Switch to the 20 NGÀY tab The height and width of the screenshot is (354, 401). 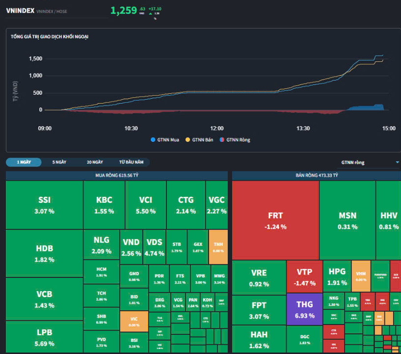(x=95, y=162)
